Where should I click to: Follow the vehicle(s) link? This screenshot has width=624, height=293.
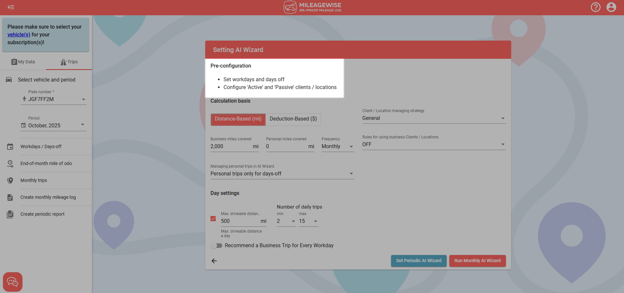point(19,35)
